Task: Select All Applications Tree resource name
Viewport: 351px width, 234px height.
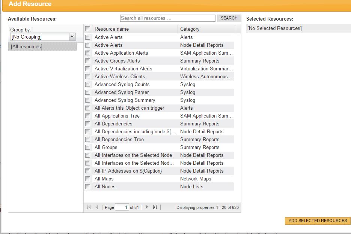Action: click(117, 116)
